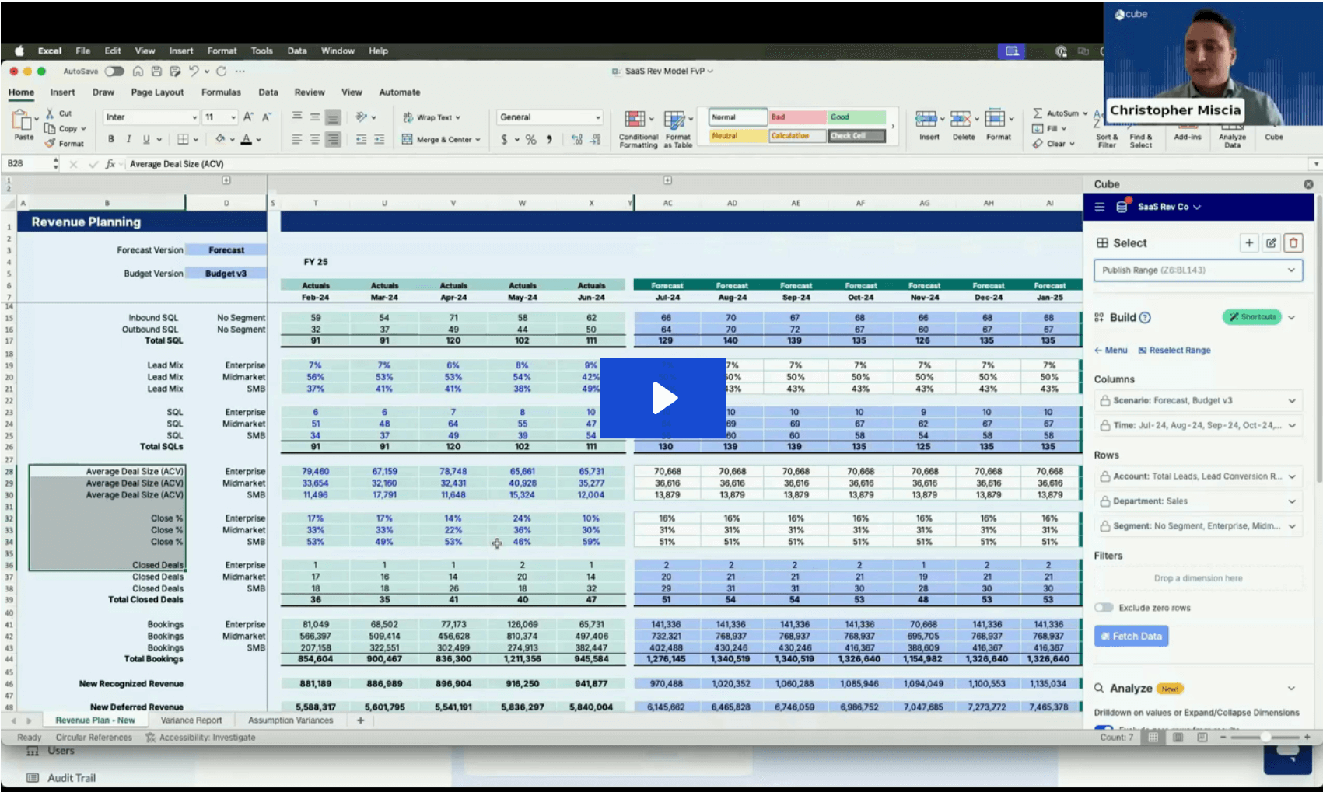Click the plus icon next to Select
Image resolution: width=1323 pixels, height=792 pixels.
[x=1249, y=243]
